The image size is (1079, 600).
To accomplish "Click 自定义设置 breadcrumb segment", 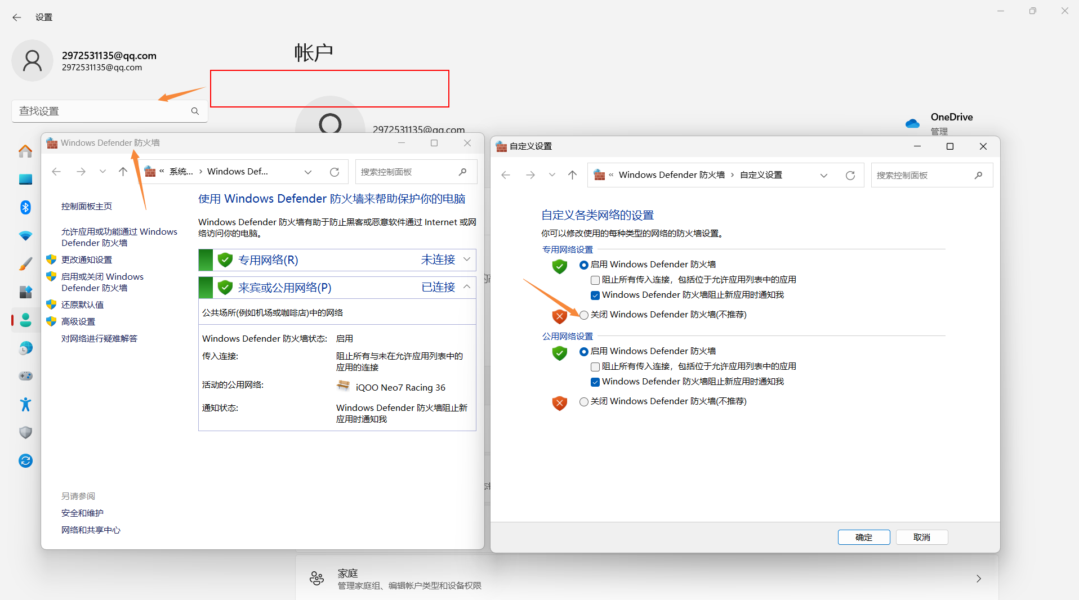I will (x=761, y=175).
